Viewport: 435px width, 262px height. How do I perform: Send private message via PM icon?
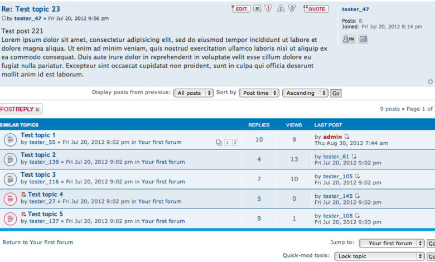[x=348, y=39]
